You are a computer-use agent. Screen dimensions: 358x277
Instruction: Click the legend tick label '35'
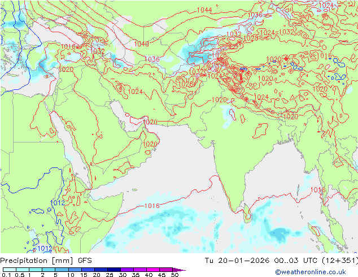(136, 275)
